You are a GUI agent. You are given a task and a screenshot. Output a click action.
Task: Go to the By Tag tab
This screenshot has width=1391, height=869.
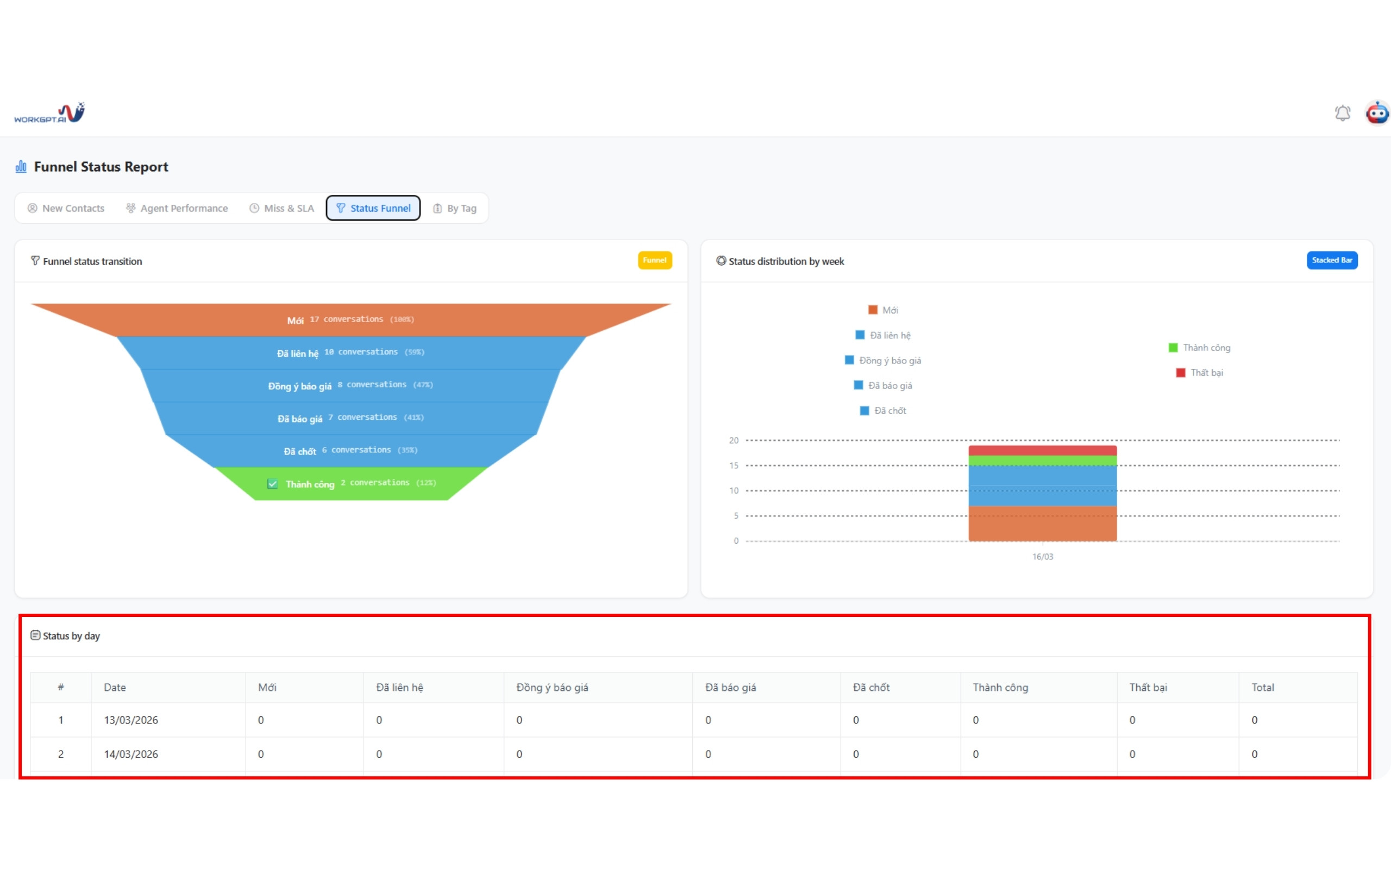[x=455, y=208]
